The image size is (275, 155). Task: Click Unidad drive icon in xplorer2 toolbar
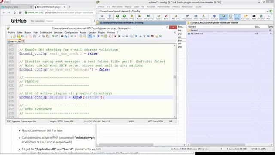click(x=102, y=17)
